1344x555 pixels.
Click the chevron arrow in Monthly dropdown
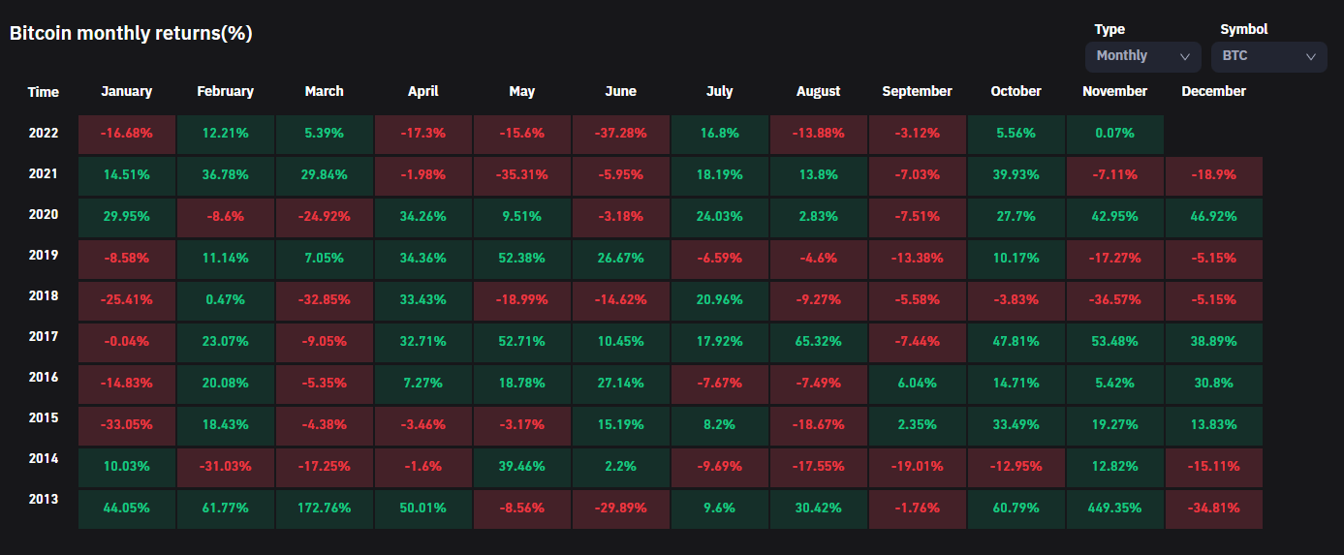click(1184, 57)
